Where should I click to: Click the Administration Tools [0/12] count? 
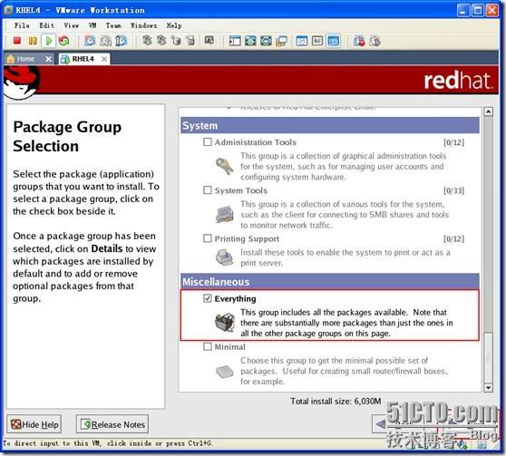click(x=453, y=142)
